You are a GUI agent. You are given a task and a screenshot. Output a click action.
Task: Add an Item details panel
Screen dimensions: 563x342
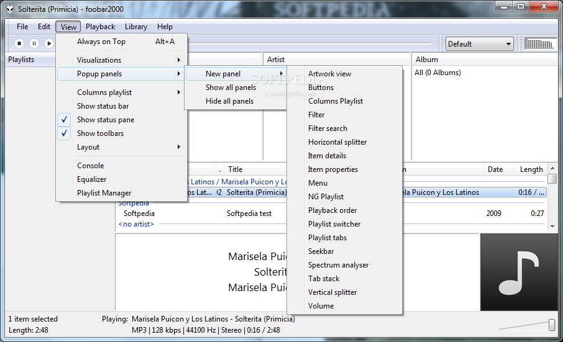345,156
